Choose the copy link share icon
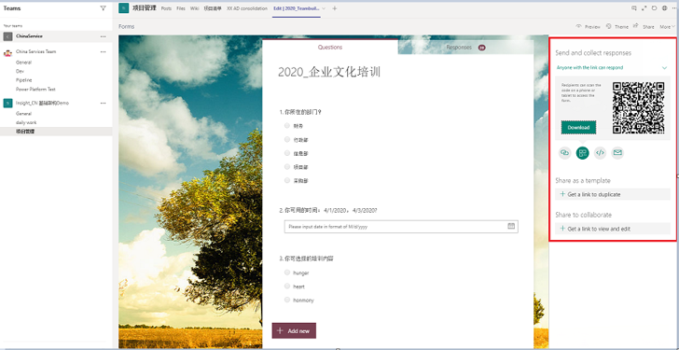Screen dimensions: 679x350 564,152
